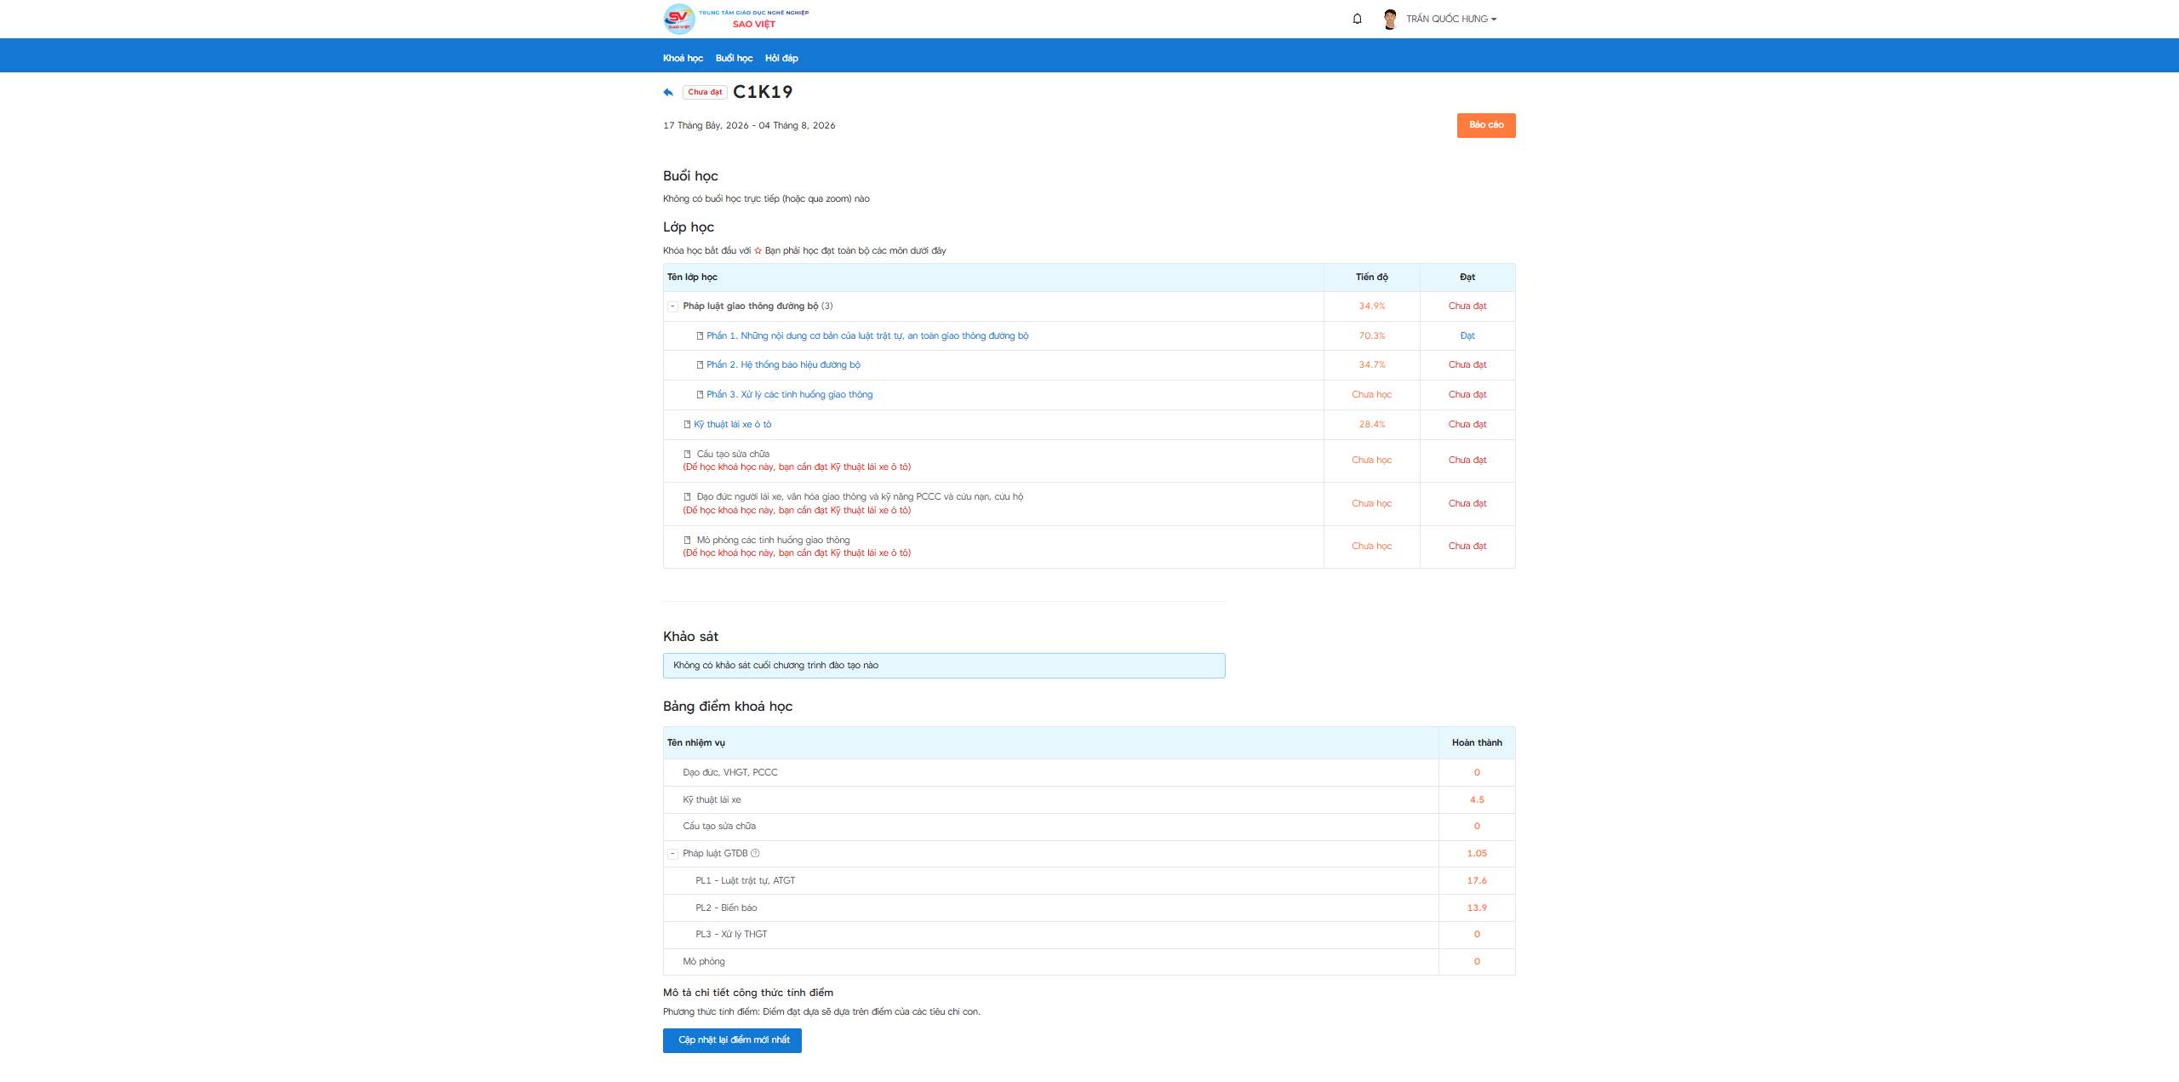
Task: Open the Hỏi đáp menu
Action: [781, 58]
